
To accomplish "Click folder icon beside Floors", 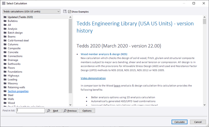I will click(5, 68).
